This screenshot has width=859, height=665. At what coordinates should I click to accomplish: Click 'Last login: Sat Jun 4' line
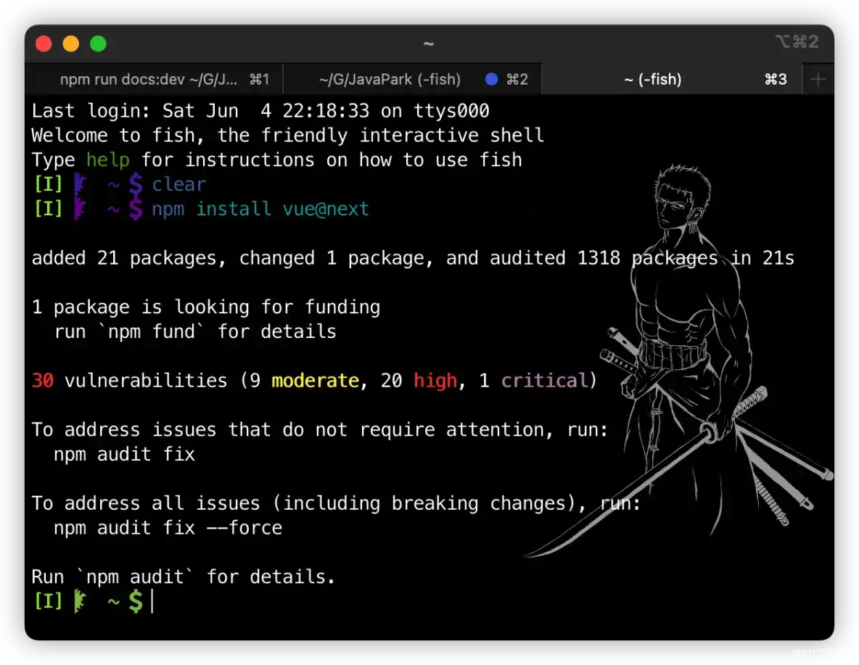[x=260, y=111]
